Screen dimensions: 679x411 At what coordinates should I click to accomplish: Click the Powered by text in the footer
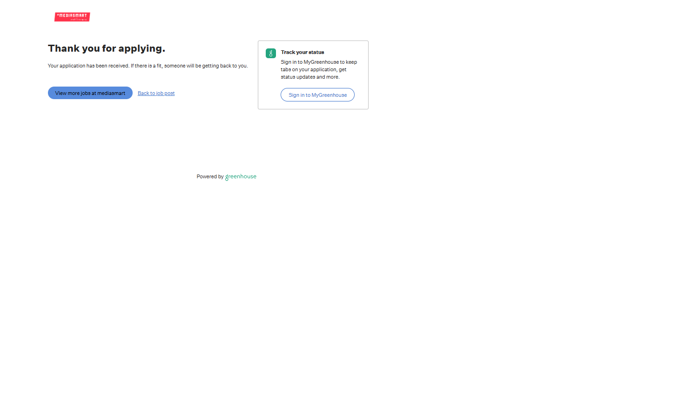click(210, 177)
